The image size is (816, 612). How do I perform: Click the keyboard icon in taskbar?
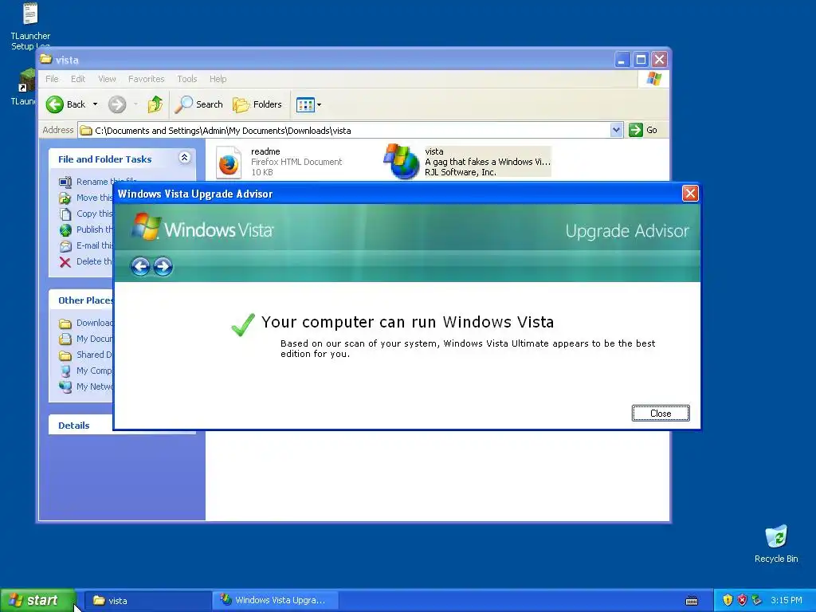pos(692,601)
